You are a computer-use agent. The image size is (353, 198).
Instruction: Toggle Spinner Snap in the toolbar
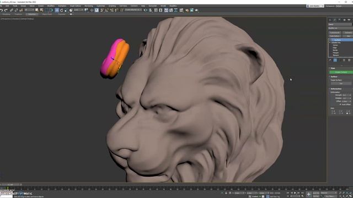pos(116,10)
